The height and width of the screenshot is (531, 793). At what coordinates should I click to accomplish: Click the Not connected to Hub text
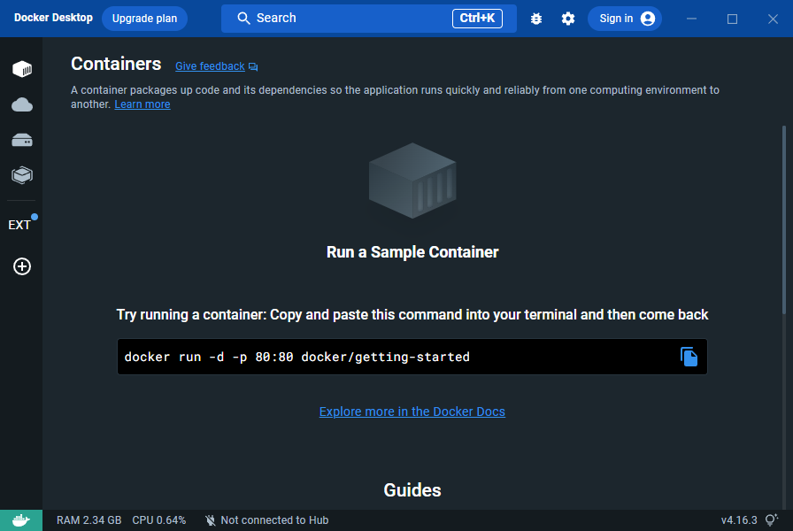pyautogui.click(x=274, y=519)
